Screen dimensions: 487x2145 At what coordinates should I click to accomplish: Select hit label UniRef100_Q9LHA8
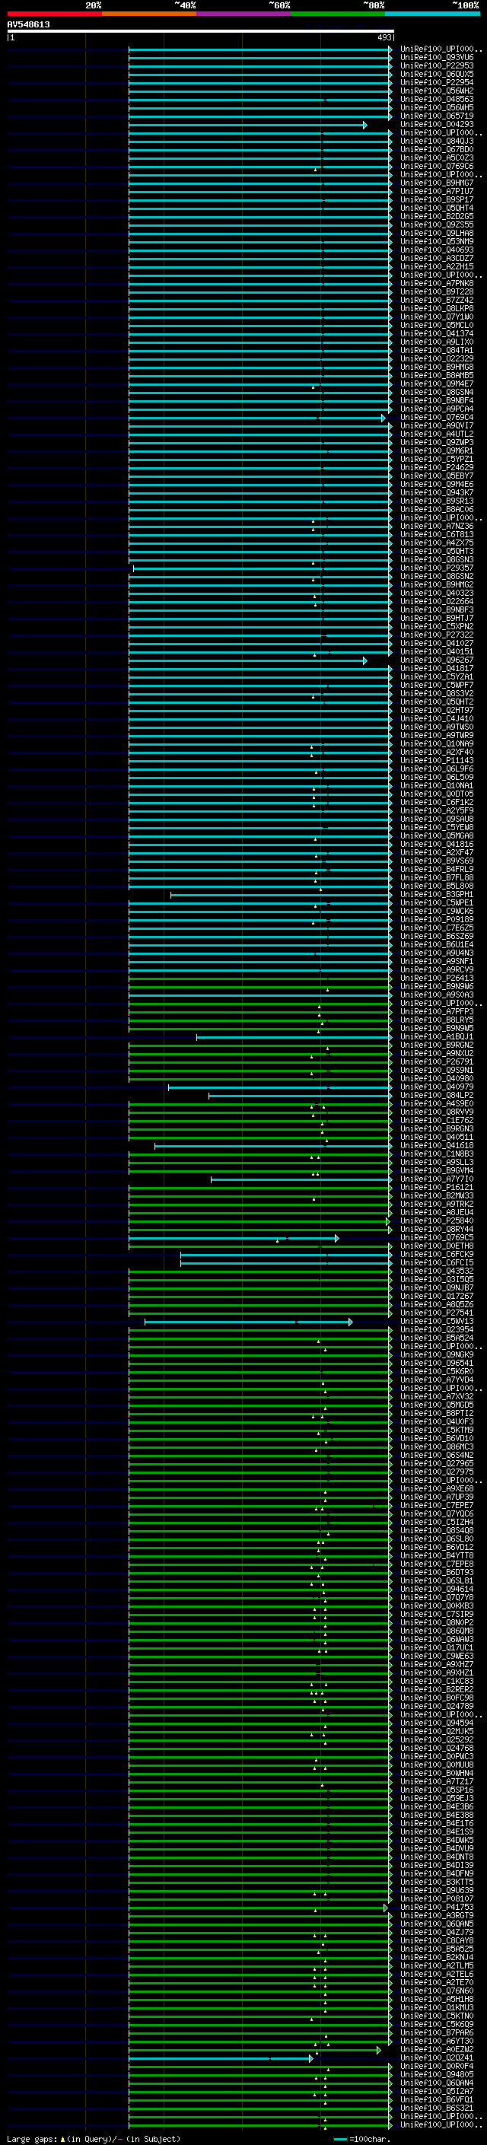(437, 233)
